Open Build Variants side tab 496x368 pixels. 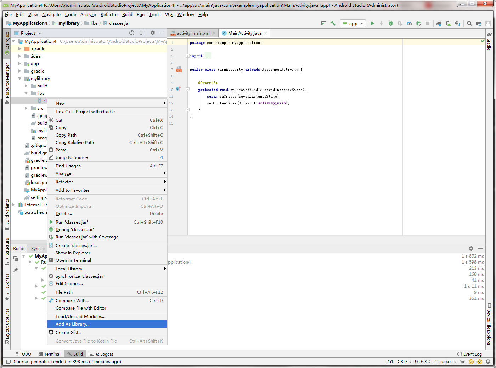coord(7,214)
